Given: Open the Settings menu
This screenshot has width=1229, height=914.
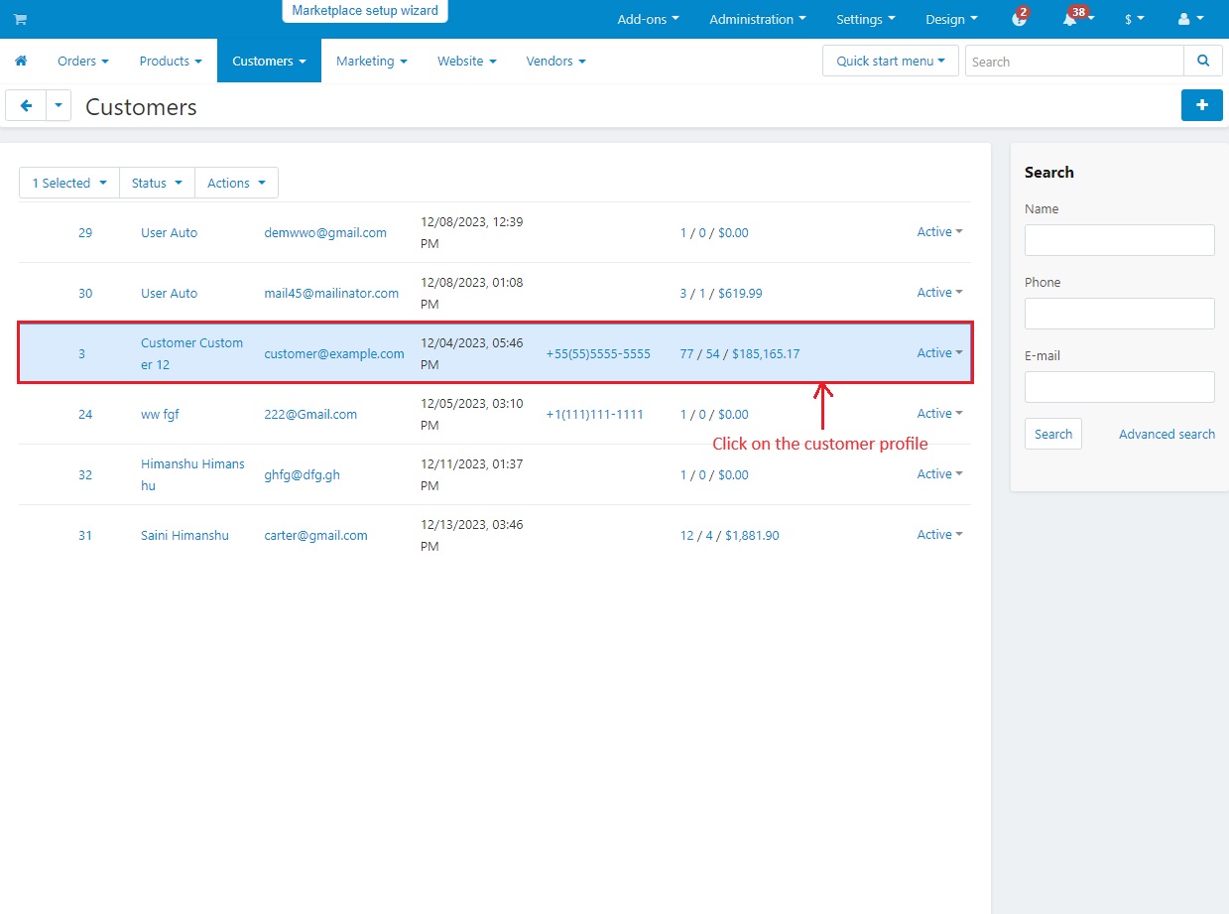Looking at the screenshot, I should pyautogui.click(x=866, y=19).
